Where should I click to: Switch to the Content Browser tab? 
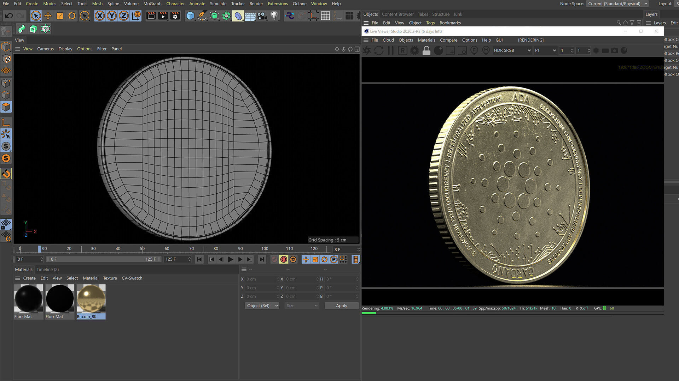[x=397, y=14]
